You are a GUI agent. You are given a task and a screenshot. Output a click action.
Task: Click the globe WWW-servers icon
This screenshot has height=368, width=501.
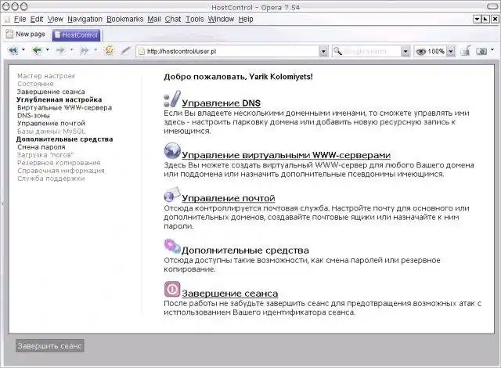pyautogui.click(x=172, y=151)
